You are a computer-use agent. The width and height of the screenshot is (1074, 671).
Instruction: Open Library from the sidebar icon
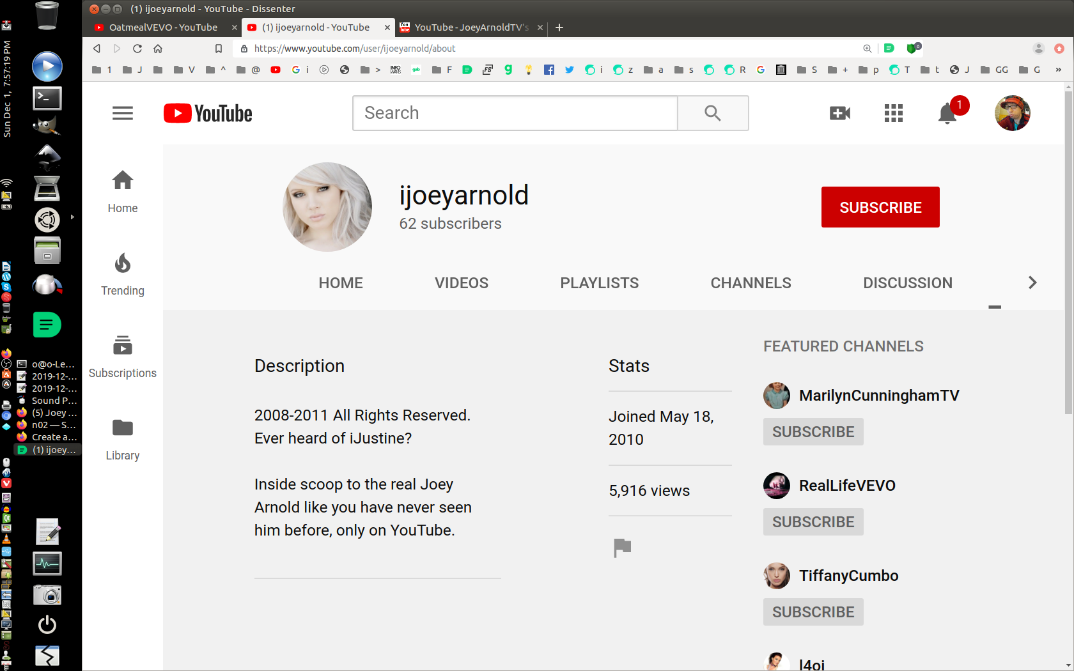(122, 428)
